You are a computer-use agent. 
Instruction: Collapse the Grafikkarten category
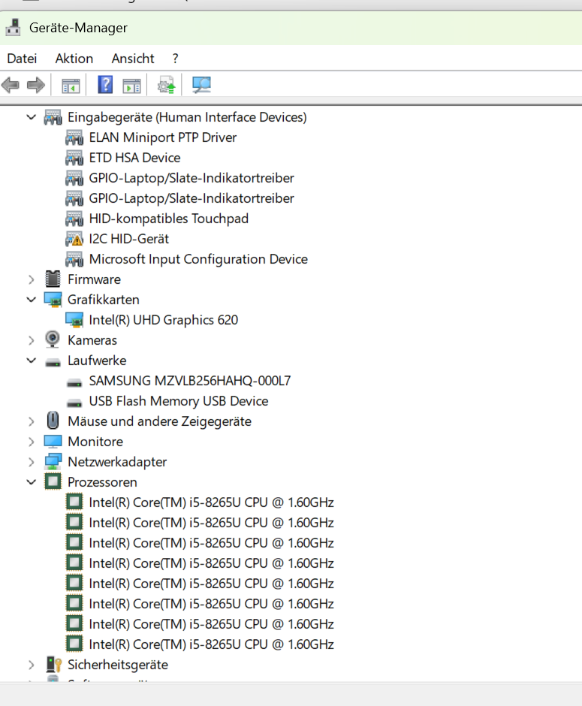(x=31, y=300)
